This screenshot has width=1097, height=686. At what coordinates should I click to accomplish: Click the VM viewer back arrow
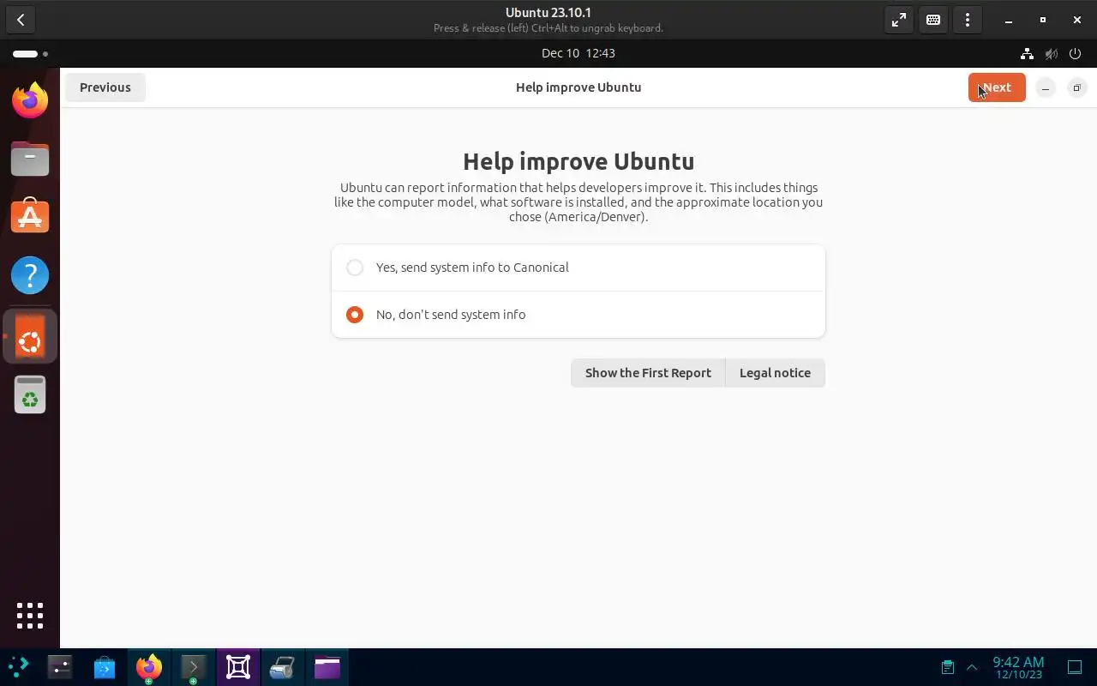21,20
